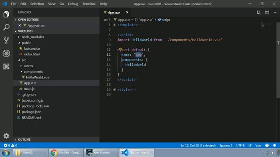This screenshot has width=280, height=157.
Task: Open the Help menu
Action: coord(103,4)
